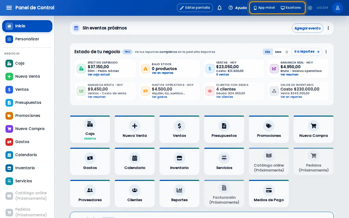Follow the Ver caja actual link

pos(99,75)
